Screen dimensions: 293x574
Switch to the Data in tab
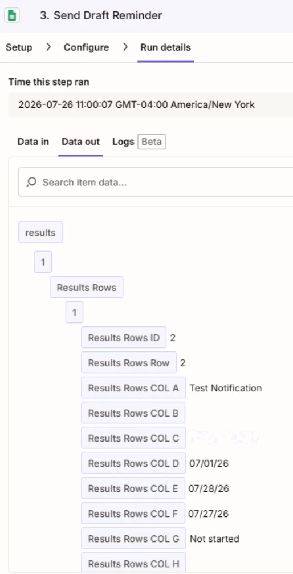point(33,142)
